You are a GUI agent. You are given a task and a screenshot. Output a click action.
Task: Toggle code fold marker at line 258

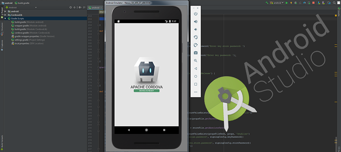click(98, 31)
